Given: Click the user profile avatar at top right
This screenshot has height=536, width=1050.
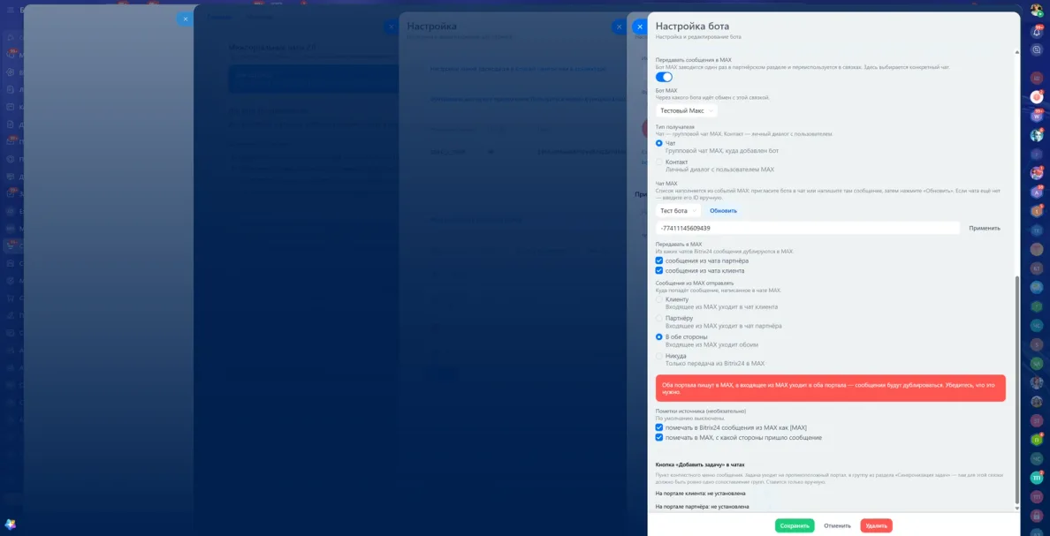Looking at the screenshot, I should click(x=1037, y=10).
